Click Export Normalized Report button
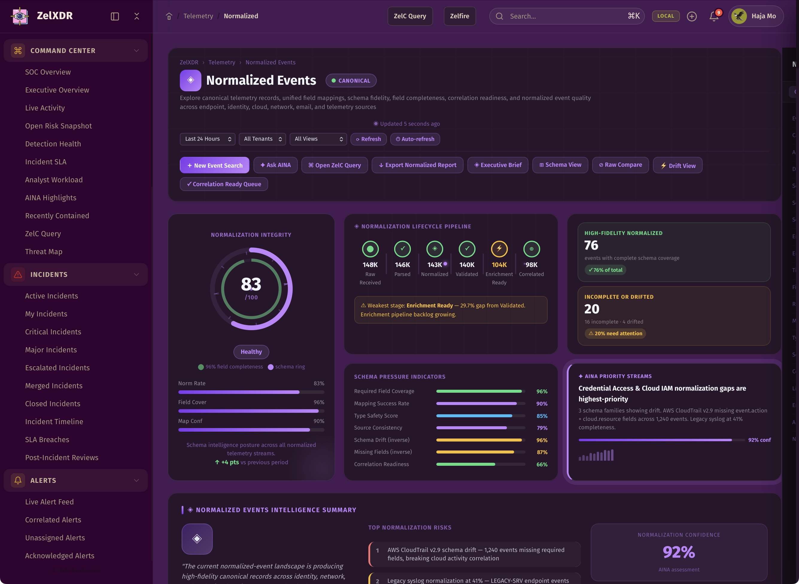This screenshot has height=584, width=799. pyautogui.click(x=417, y=165)
